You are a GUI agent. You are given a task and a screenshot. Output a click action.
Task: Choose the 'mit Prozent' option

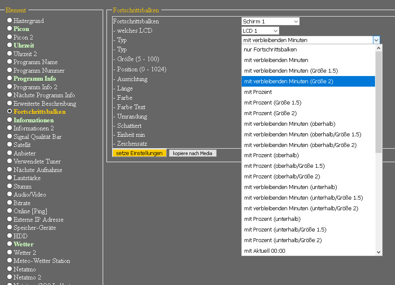click(308, 92)
